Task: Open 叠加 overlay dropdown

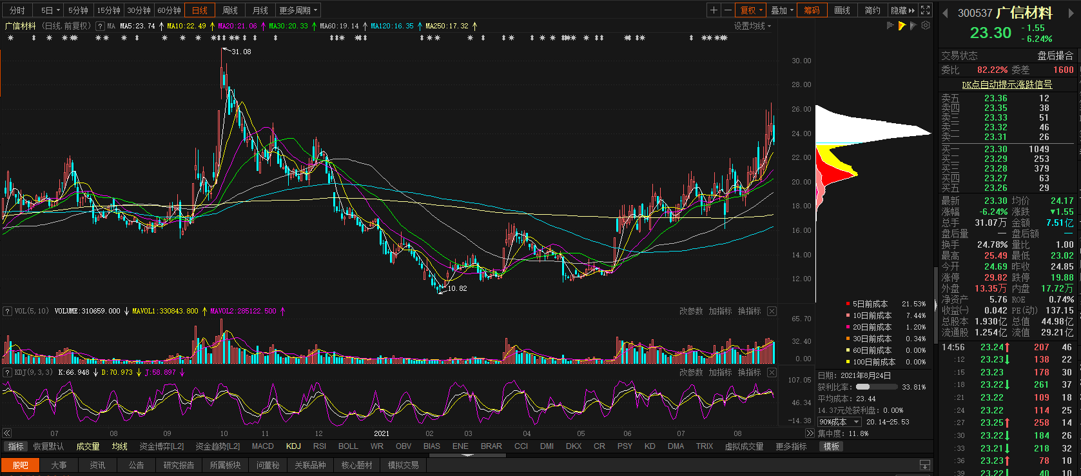Action: point(783,10)
